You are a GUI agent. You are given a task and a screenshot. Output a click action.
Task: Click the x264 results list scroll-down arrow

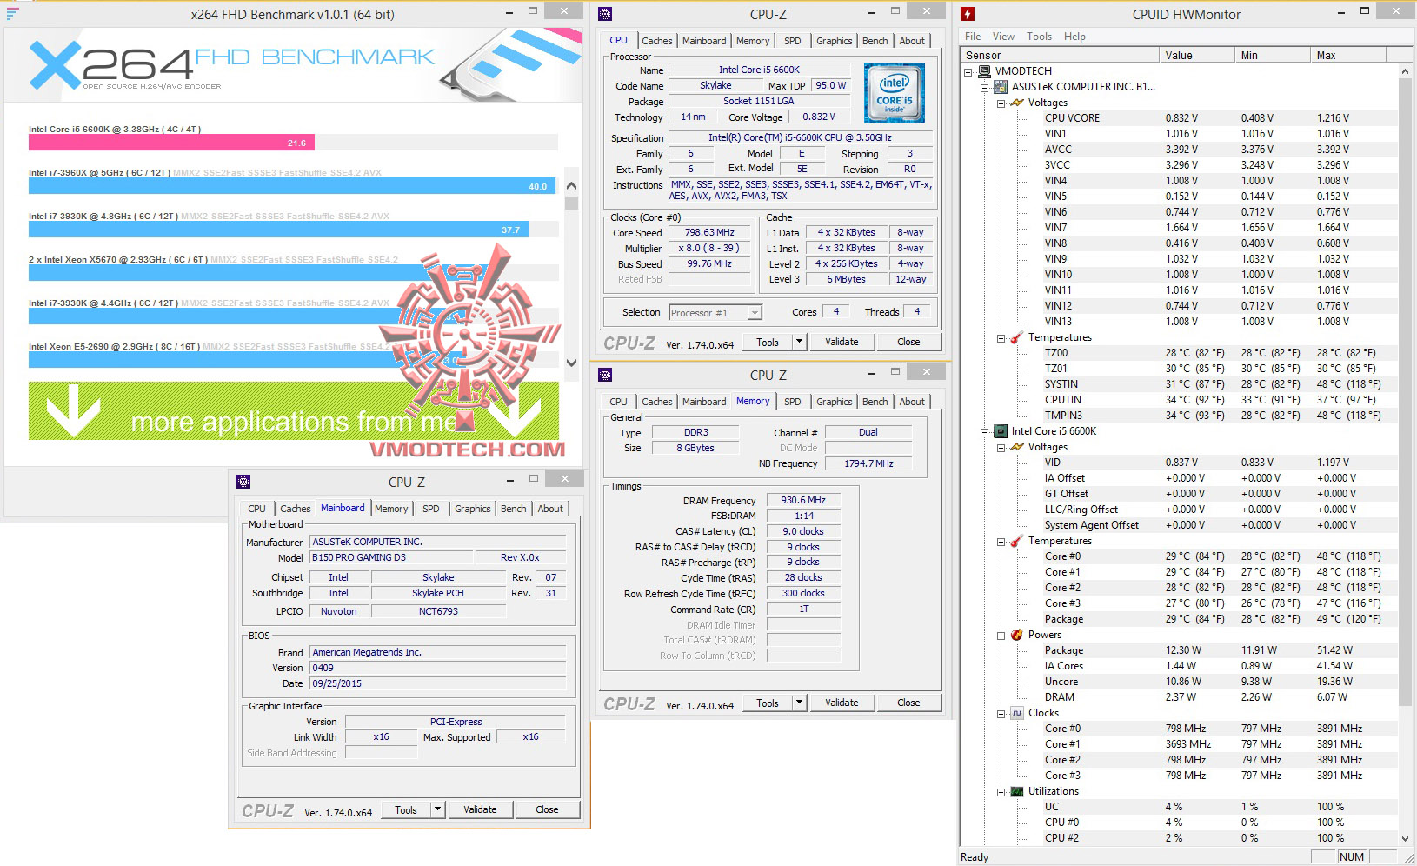(571, 363)
